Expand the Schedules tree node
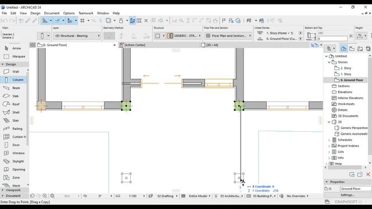This screenshot has height=209, width=372. (329, 140)
